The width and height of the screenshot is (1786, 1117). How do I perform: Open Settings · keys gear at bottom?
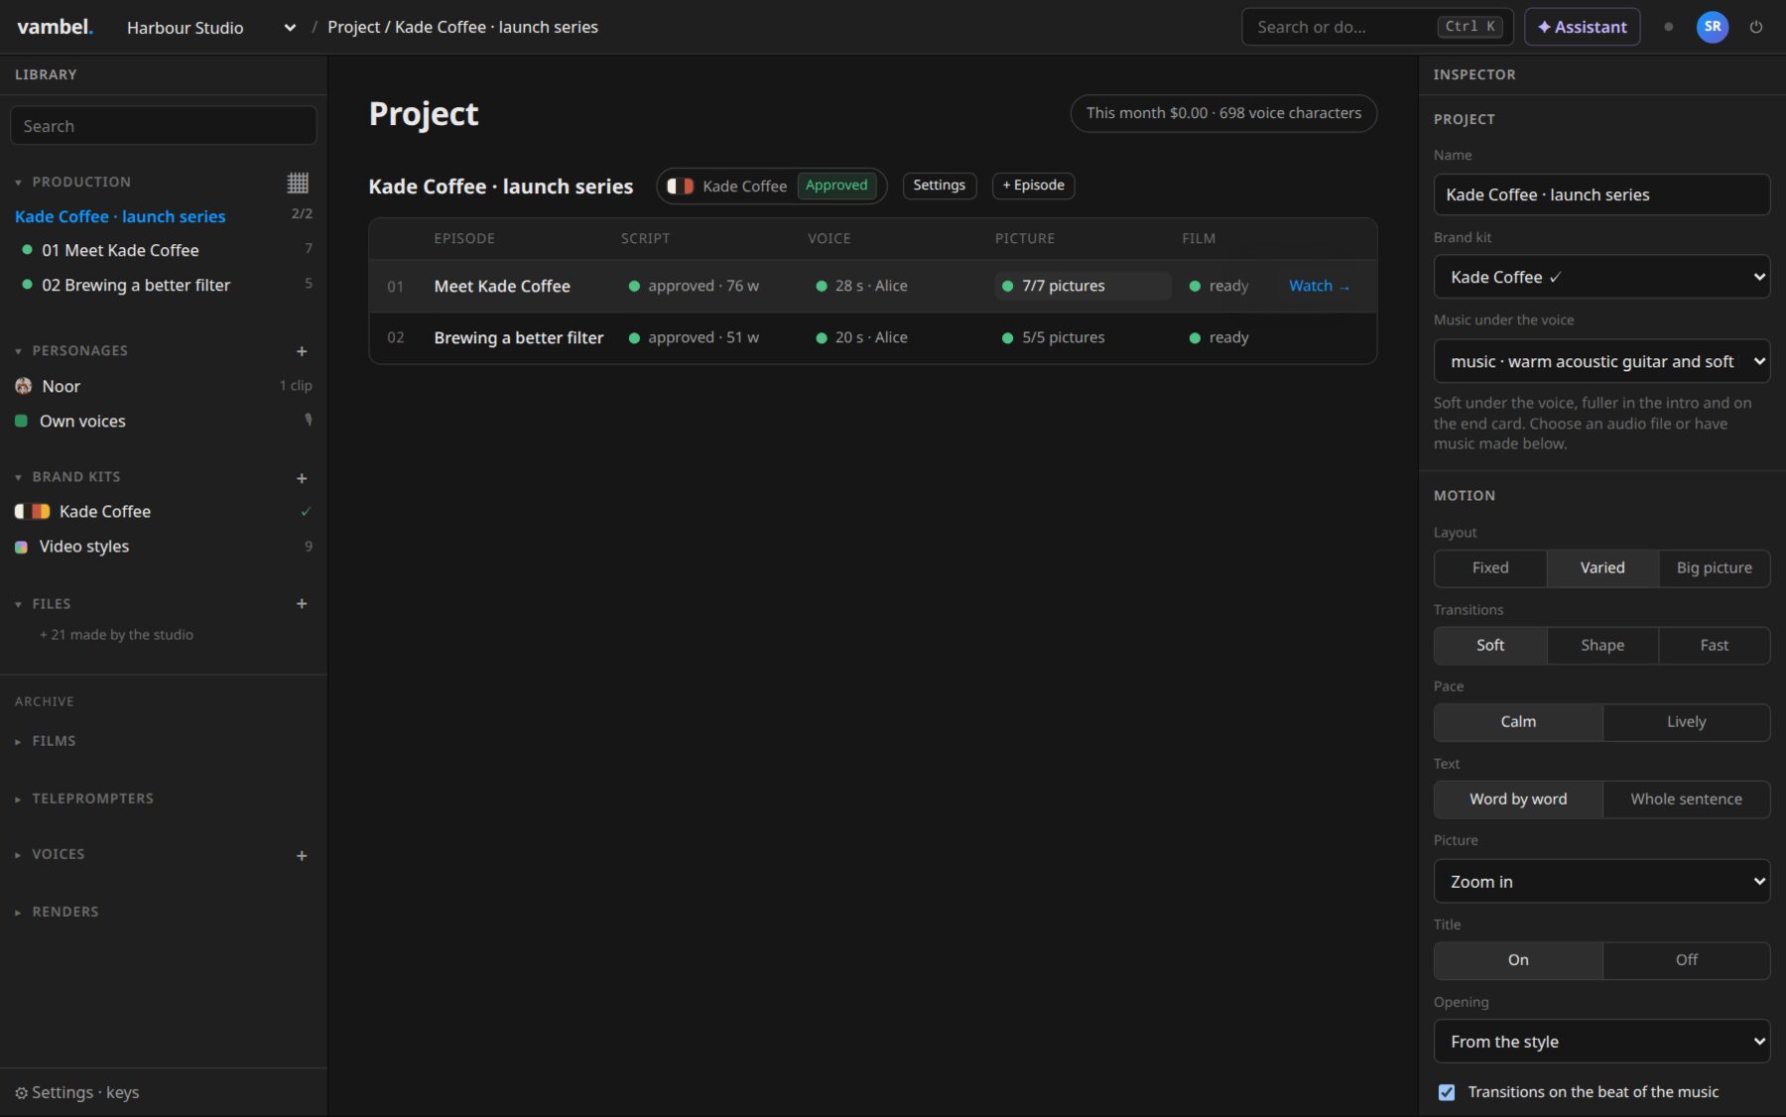pyautogui.click(x=77, y=1092)
